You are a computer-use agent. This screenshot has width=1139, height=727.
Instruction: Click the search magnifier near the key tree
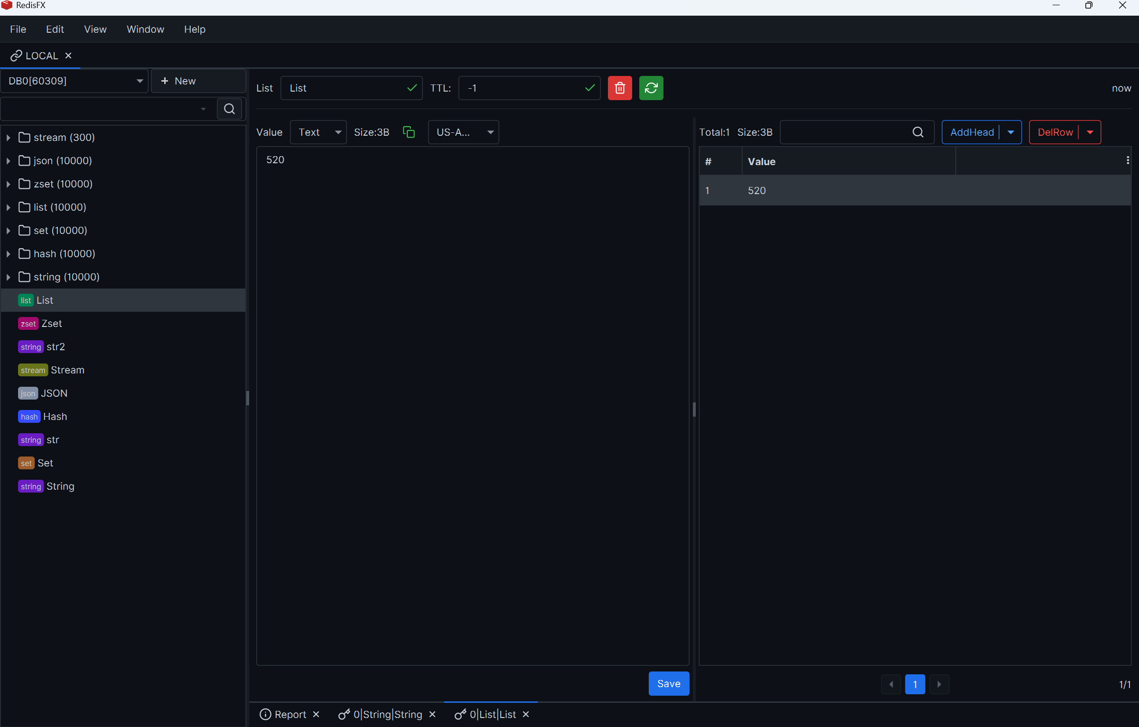click(229, 109)
